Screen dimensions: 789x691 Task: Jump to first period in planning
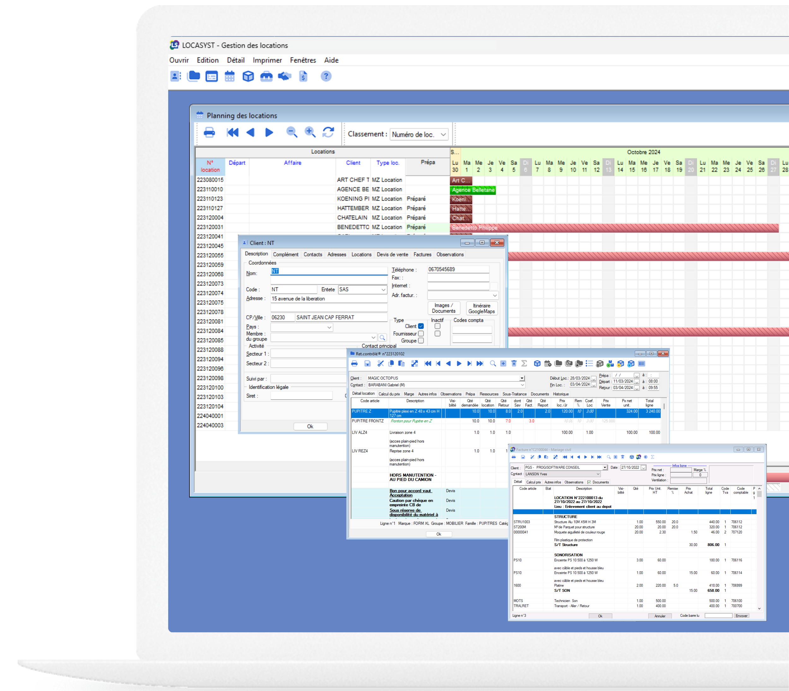point(232,133)
